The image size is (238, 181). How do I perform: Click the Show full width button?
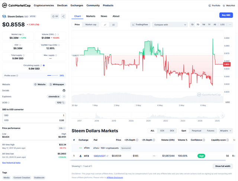pyautogui.click(x=223, y=166)
